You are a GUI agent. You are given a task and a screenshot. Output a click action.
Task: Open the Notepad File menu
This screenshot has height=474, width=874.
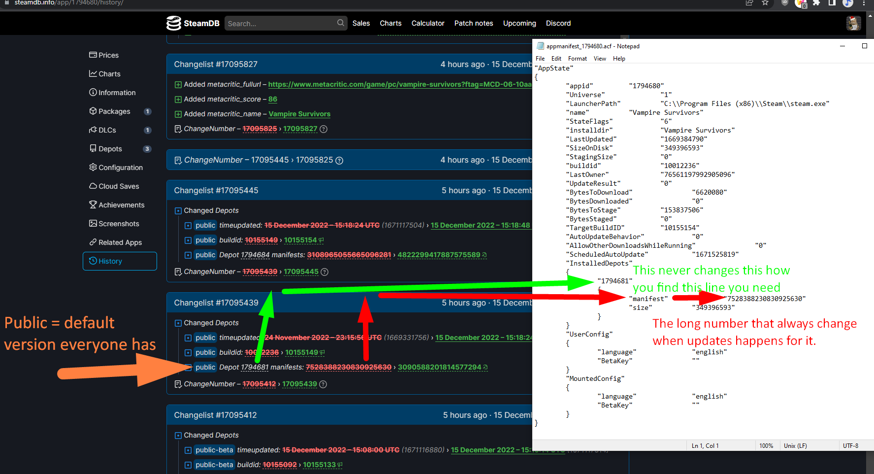[x=540, y=59]
